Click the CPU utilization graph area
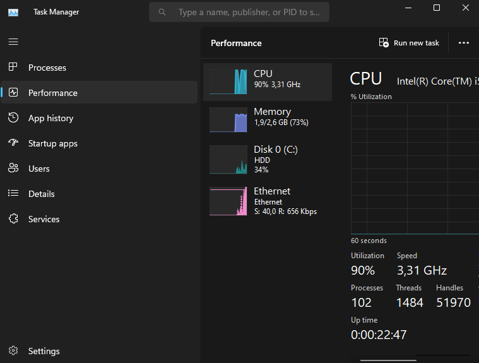This screenshot has width=479, height=363. click(x=415, y=169)
